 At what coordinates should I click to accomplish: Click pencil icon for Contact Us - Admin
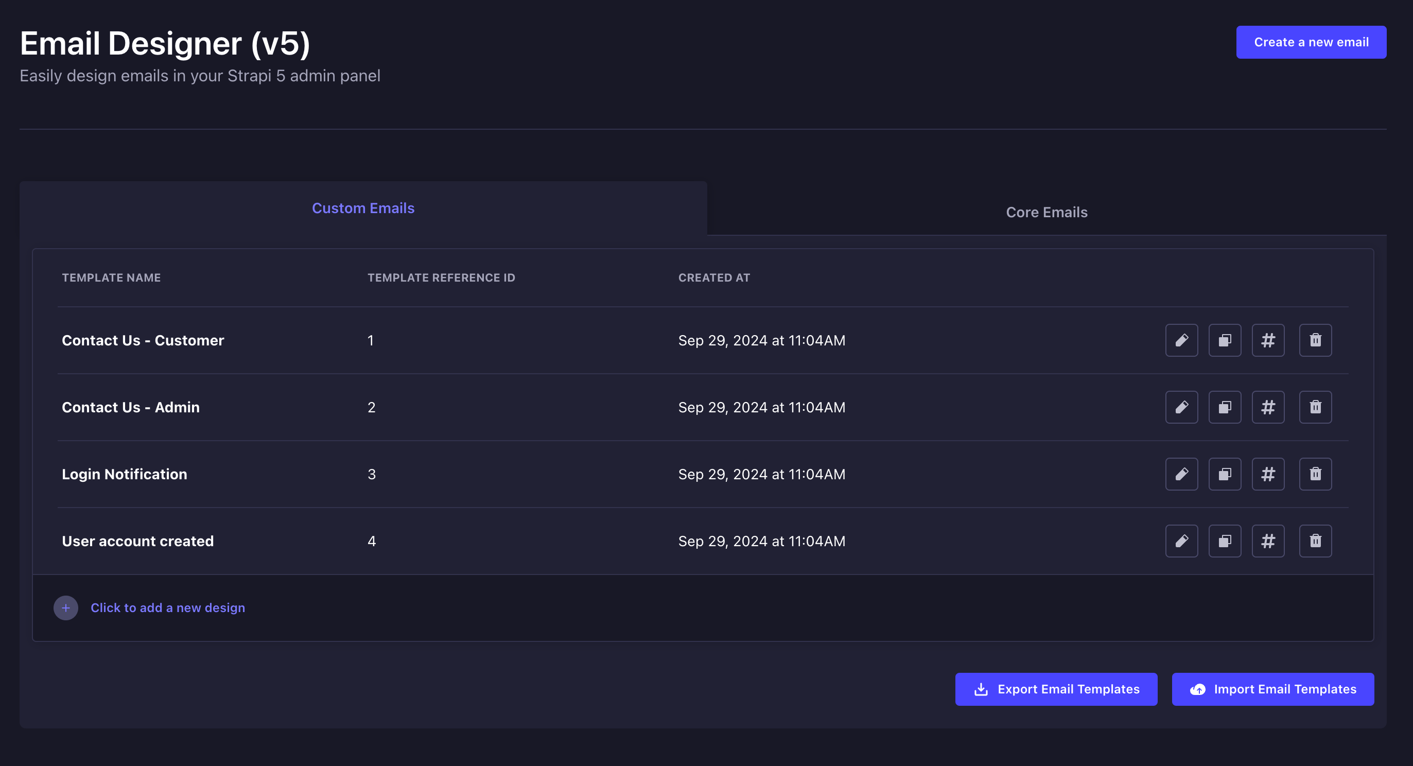point(1181,407)
